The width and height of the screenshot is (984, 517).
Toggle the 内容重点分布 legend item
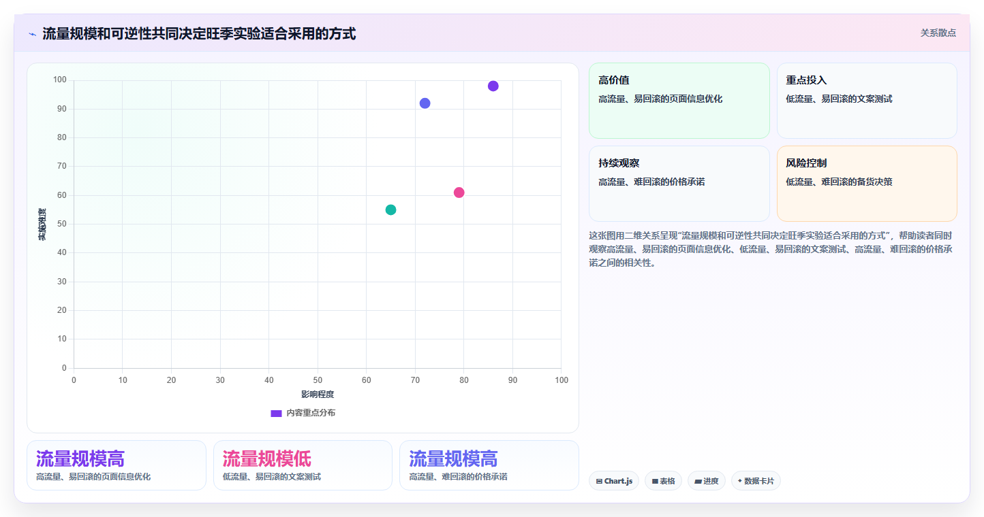click(x=303, y=413)
